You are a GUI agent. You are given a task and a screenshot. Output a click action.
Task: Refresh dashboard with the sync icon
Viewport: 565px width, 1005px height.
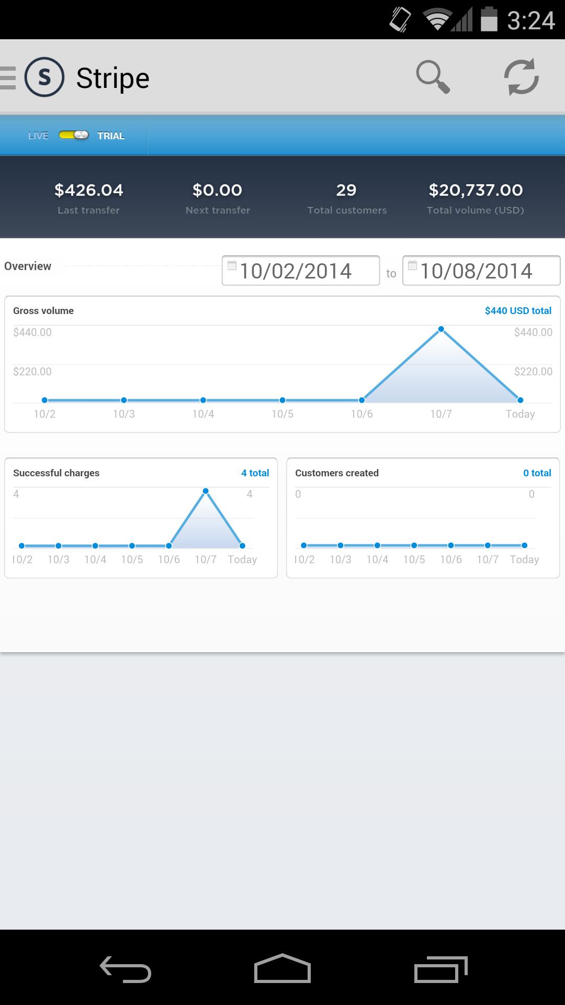521,77
